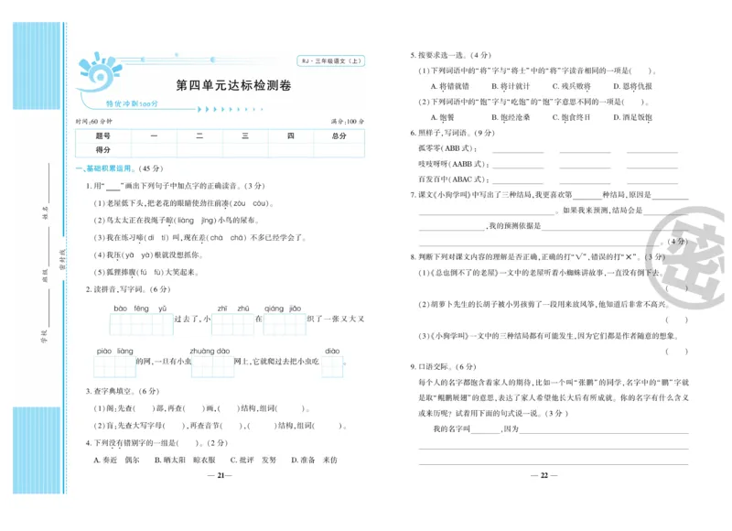Click the RJ·三年级语文（上） badge
732x531 pixels.
click(330, 60)
